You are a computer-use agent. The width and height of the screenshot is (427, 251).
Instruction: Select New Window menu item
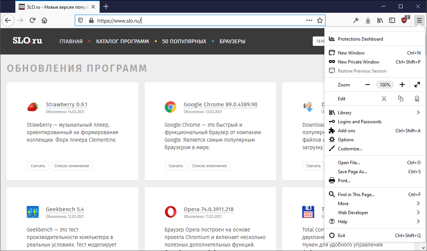click(374, 53)
